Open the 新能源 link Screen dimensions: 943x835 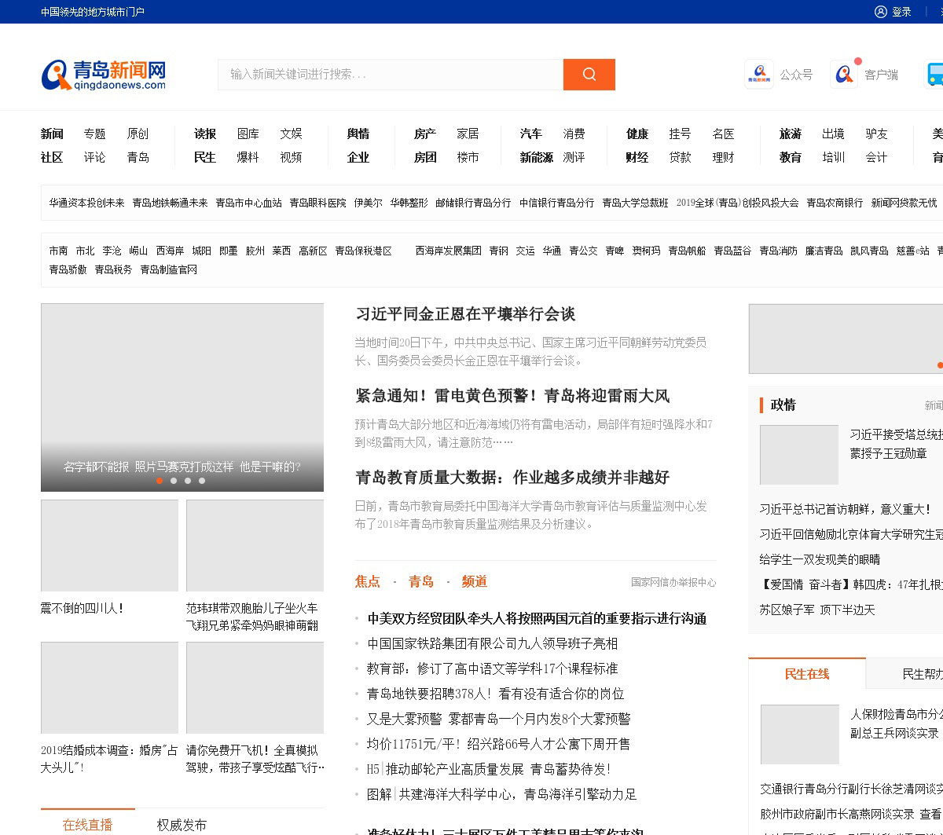pos(537,157)
